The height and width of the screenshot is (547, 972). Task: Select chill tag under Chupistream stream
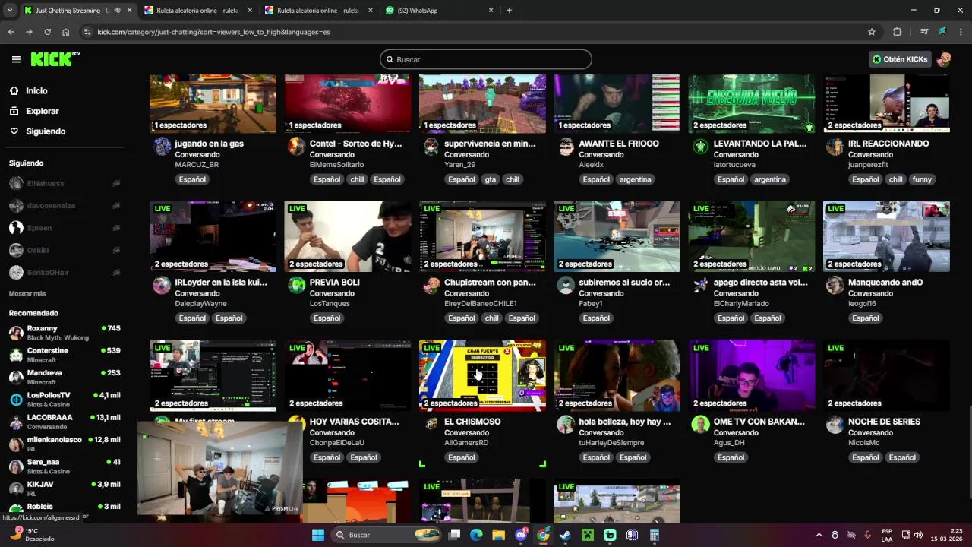pyautogui.click(x=492, y=318)
